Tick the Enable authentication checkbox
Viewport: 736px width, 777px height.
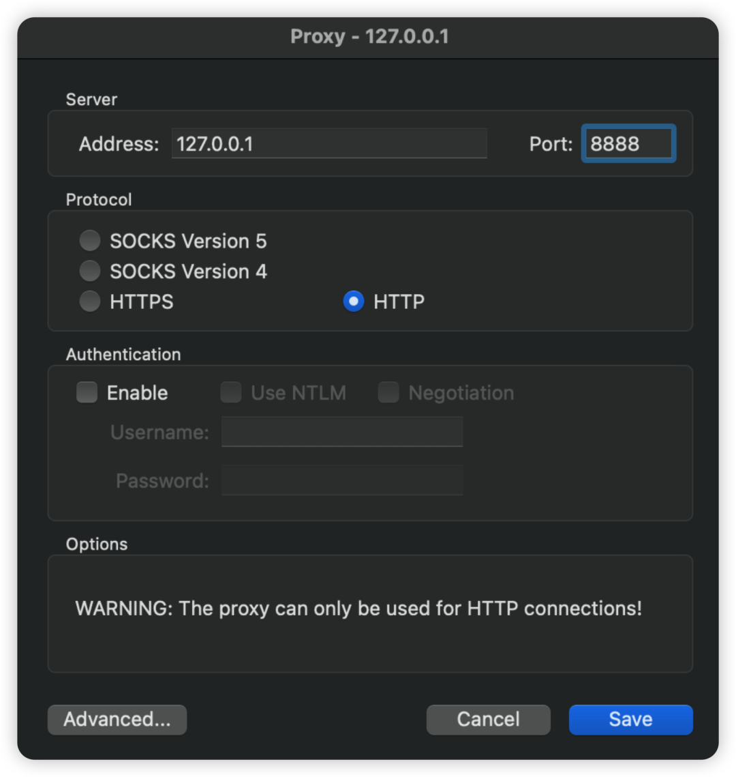click(x=87, y=393)
